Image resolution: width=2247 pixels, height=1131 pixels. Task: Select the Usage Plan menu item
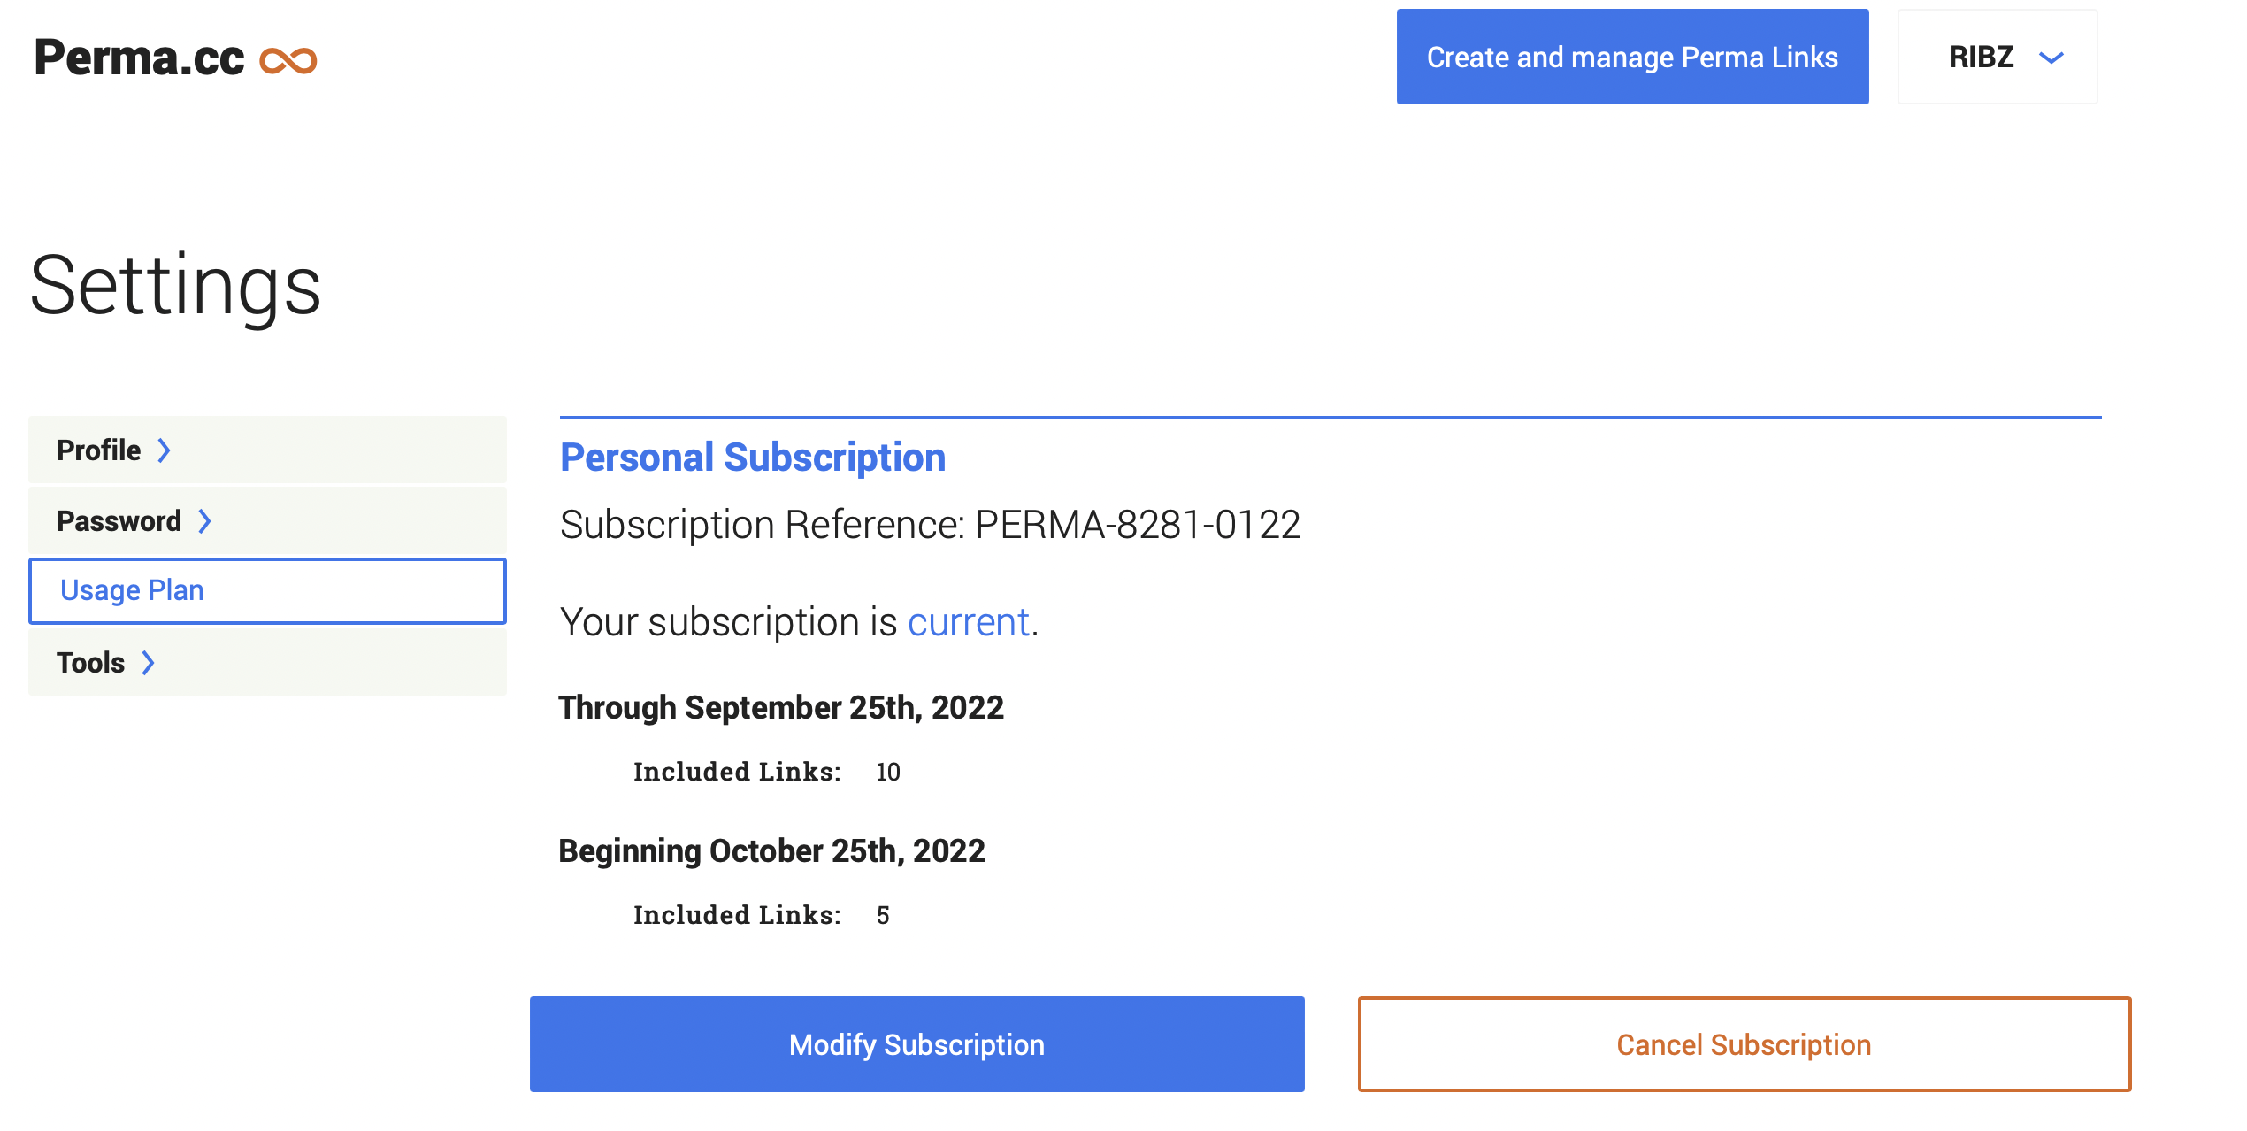click(131, 590)
